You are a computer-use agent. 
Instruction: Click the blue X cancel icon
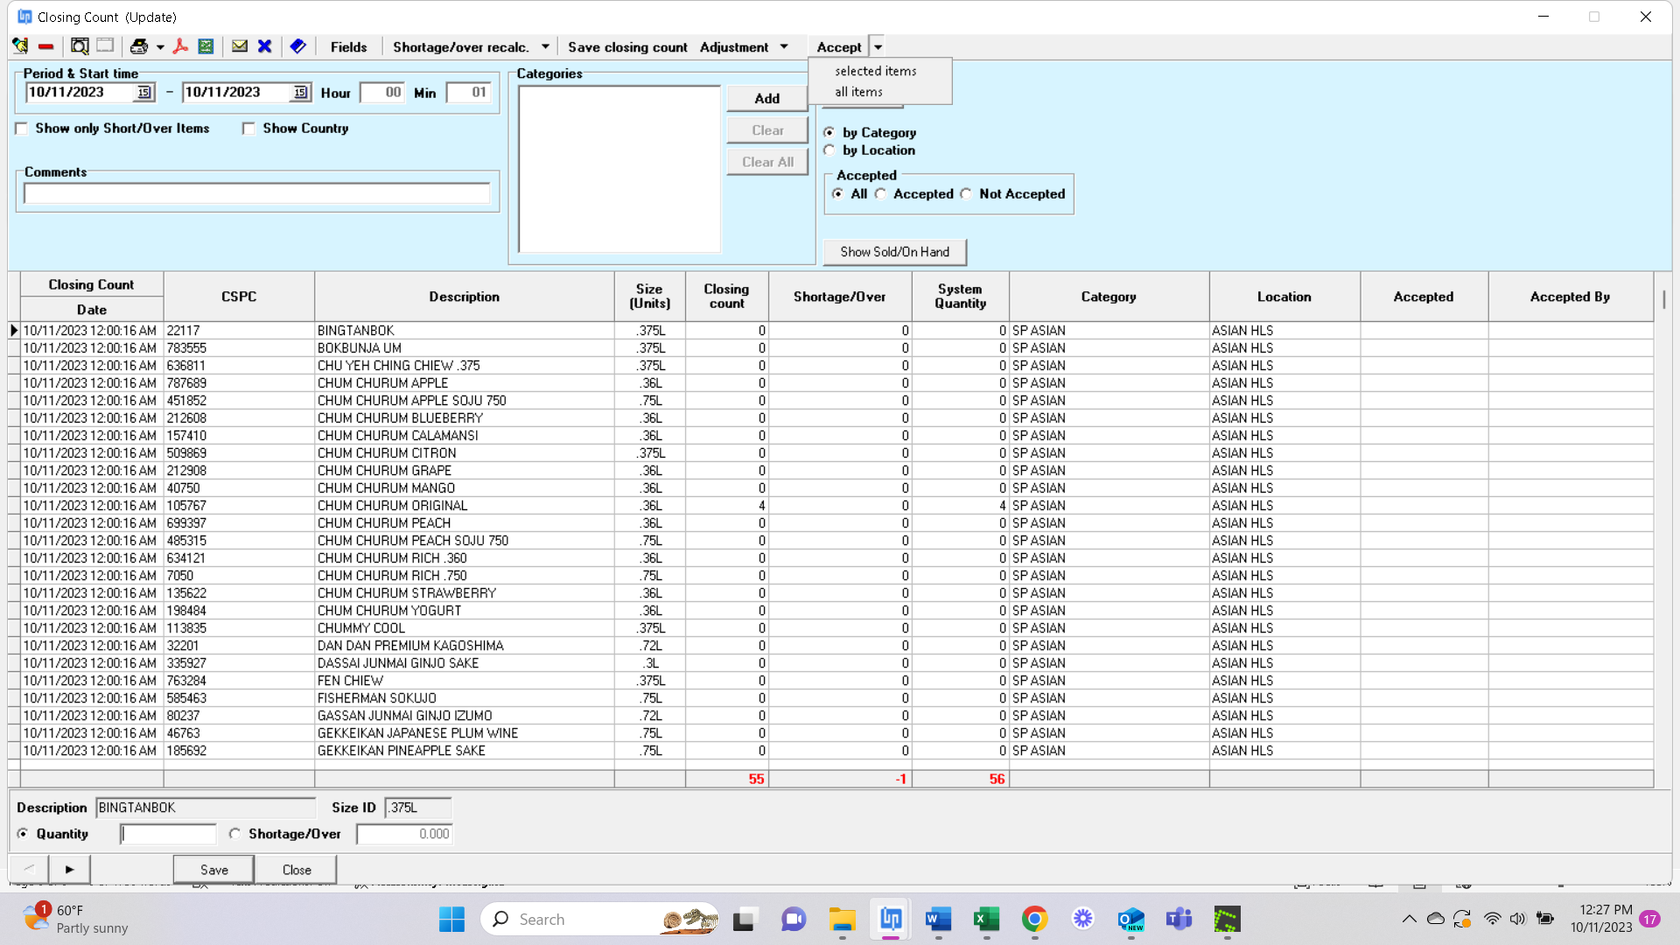coord(264,46)
